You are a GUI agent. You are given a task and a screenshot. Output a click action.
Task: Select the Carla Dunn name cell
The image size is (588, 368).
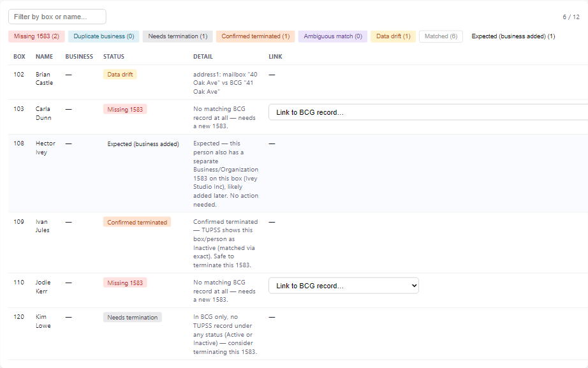(43, 113)
